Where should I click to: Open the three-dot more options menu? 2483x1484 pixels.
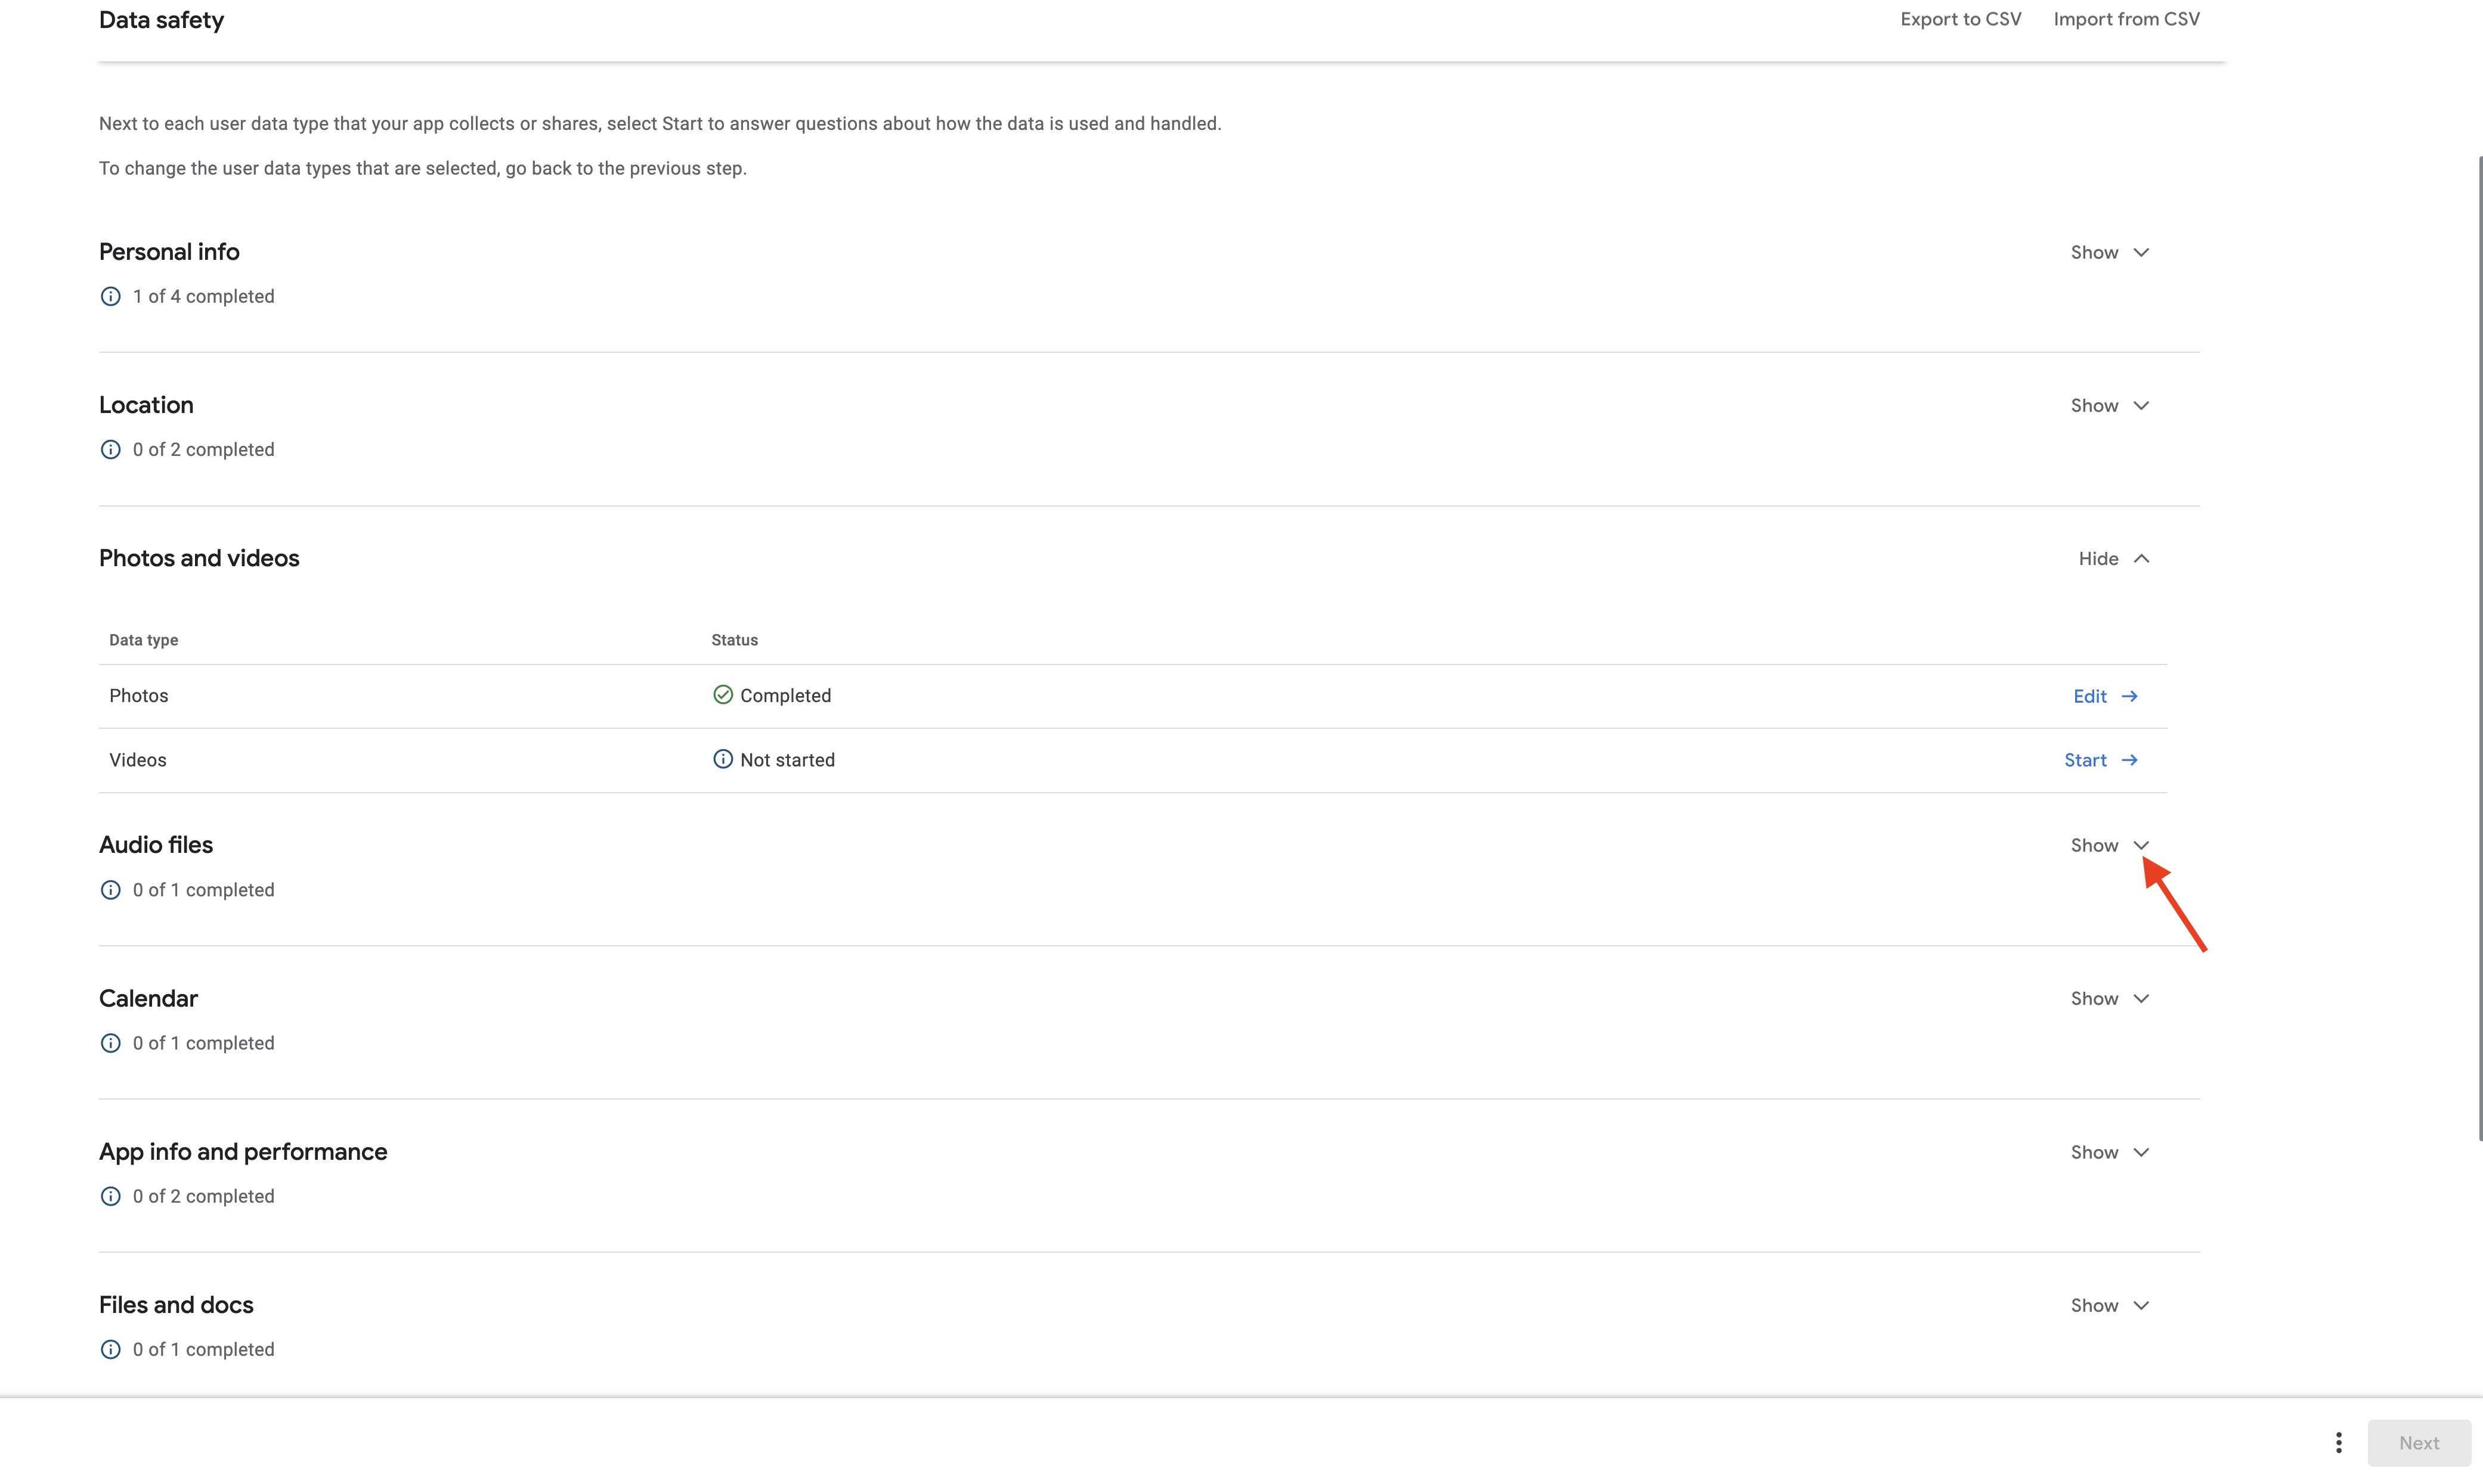pyautogui.click(x=2338, y=1443)
